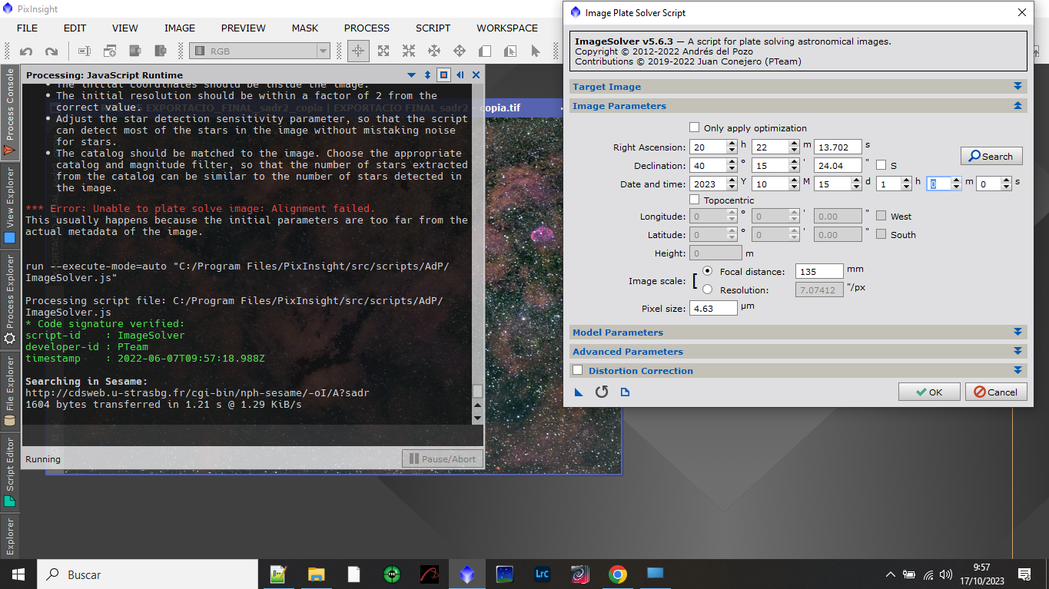The height and width of the screenshot is (589, 1049).
Task: Click the blue triangle new instance icon
Action: pos(579,392)
